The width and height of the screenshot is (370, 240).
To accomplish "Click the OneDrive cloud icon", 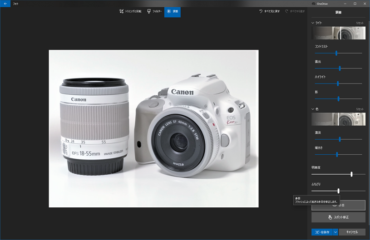I will (x=314, y=4).
